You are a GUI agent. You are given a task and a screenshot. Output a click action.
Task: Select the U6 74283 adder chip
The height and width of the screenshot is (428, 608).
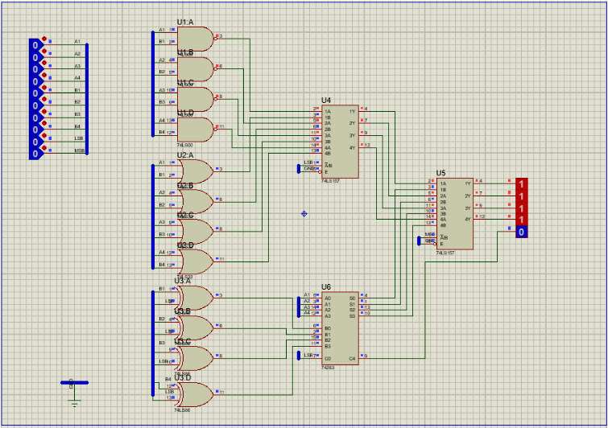[x=340, y=327]
